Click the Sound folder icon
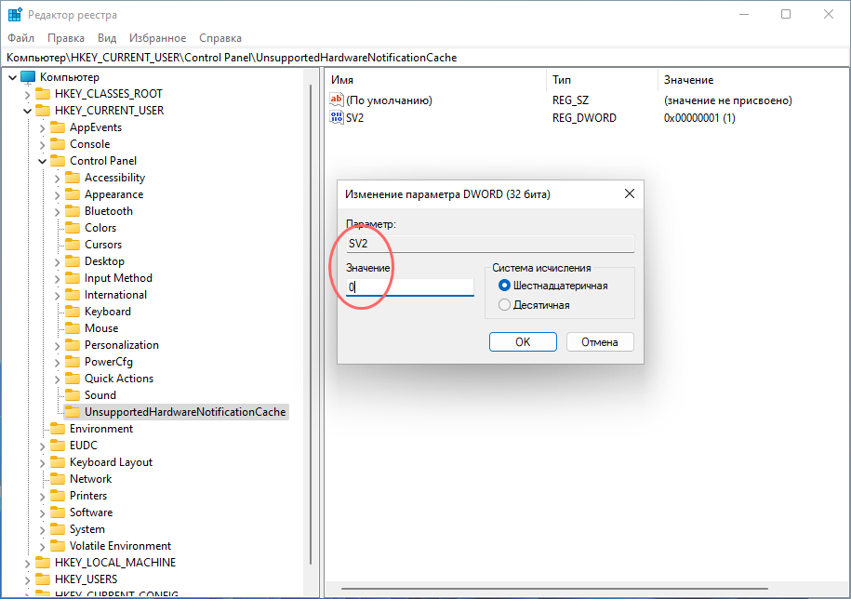The width and height of the screenshot is (851, 599). coord(73,395)
